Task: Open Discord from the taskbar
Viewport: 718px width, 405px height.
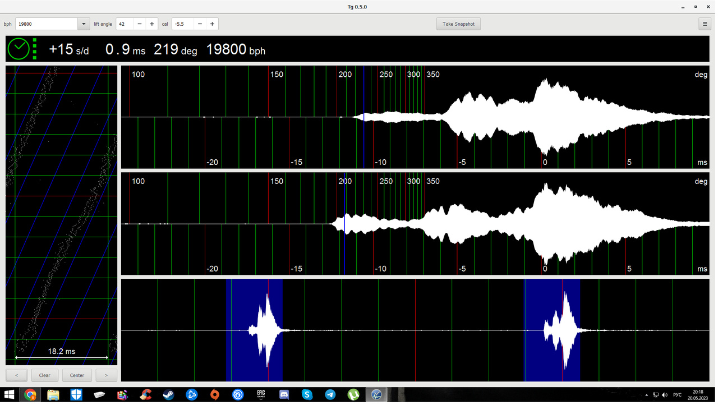Action: [x=284, y=395]
